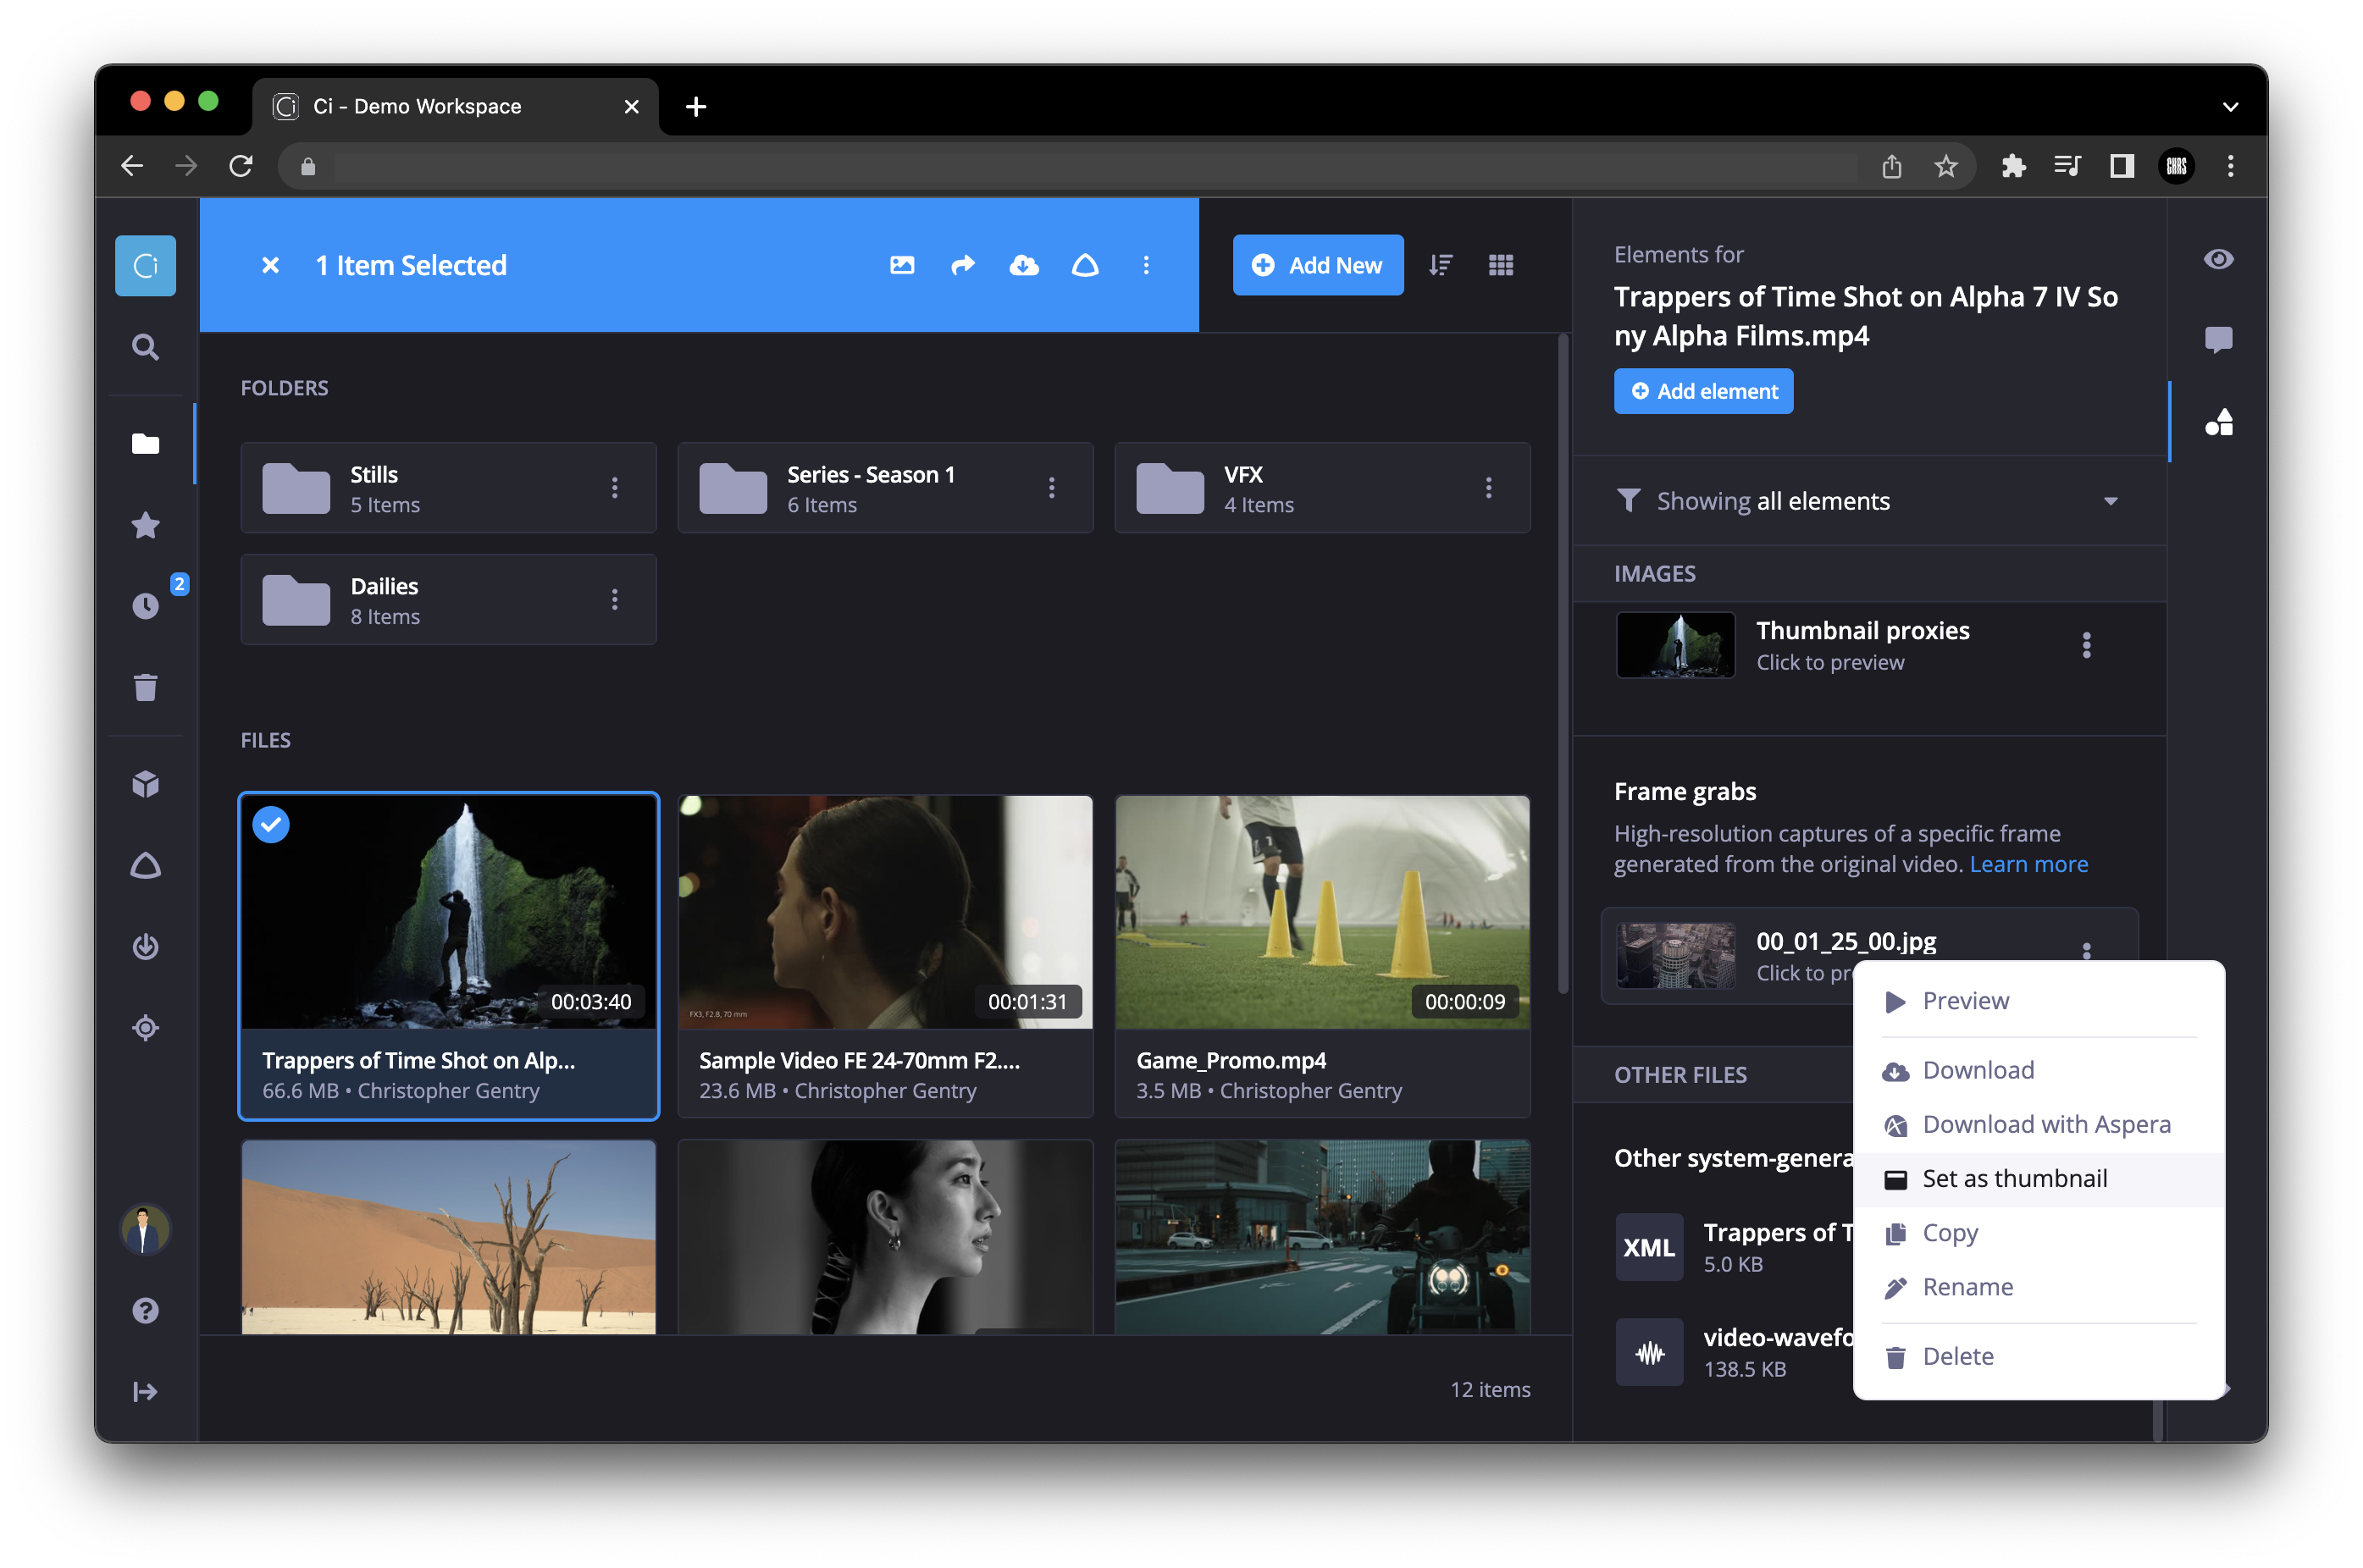Select the desert dead trees video thumbnail
Screen dimensions: 2363x1568
pyautogui.click(x=448, y=1237)
